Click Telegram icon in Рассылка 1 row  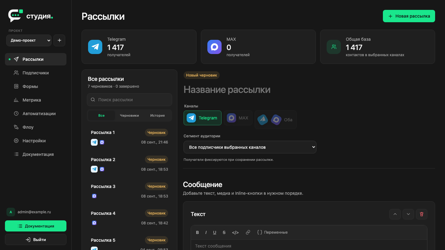tap(94, 142)
